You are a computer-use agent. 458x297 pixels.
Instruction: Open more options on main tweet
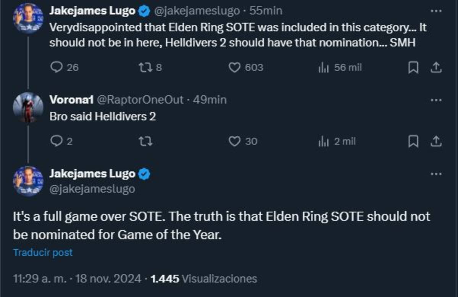click(436, 174)
